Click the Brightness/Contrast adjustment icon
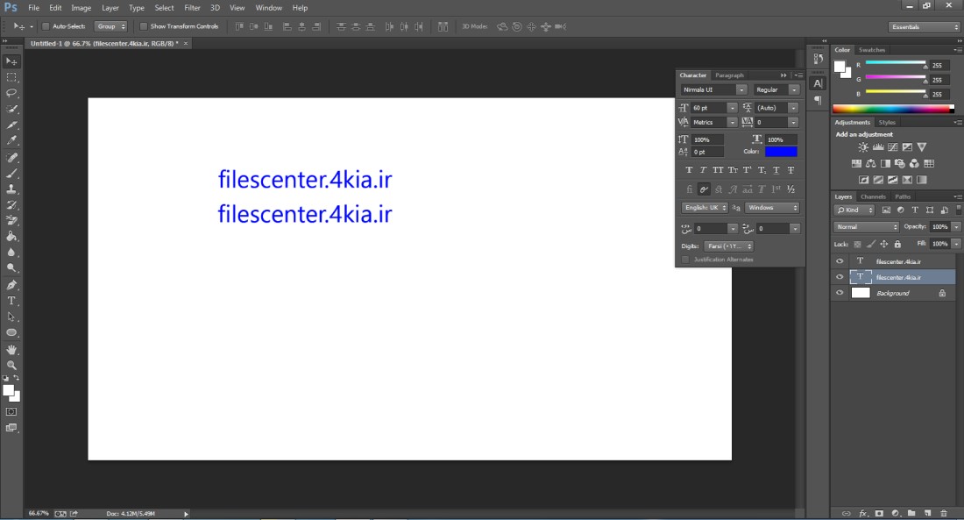The image size is (964, 520). [x=863, y=147]
